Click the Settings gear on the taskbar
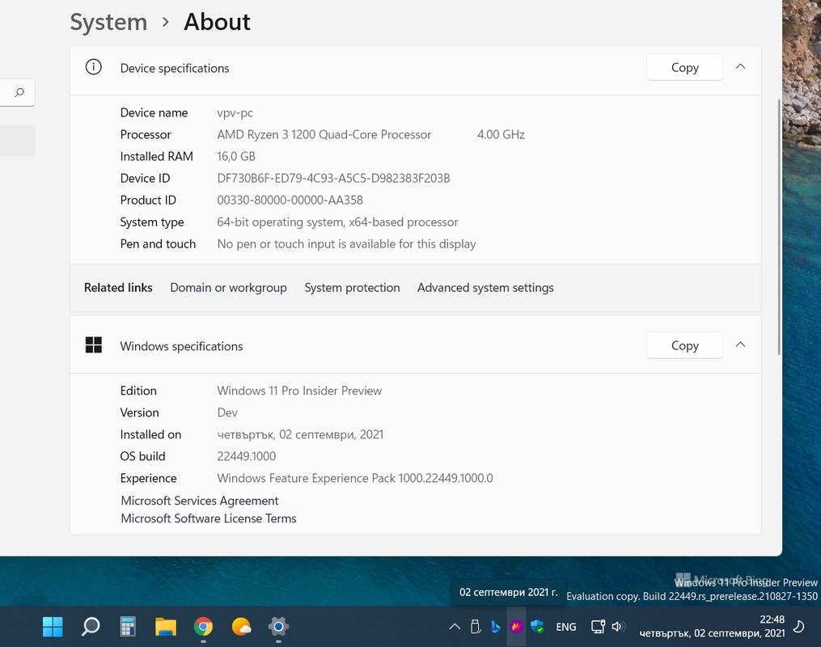 point(278,627)
